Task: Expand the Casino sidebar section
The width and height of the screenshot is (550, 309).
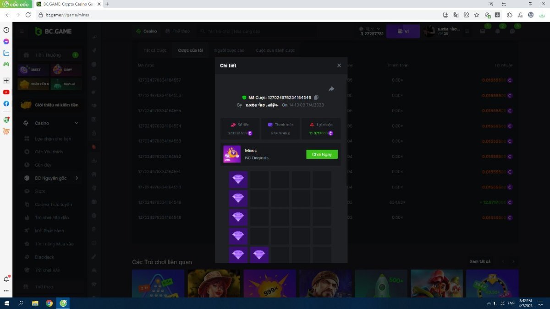Action: coord(76,123)
